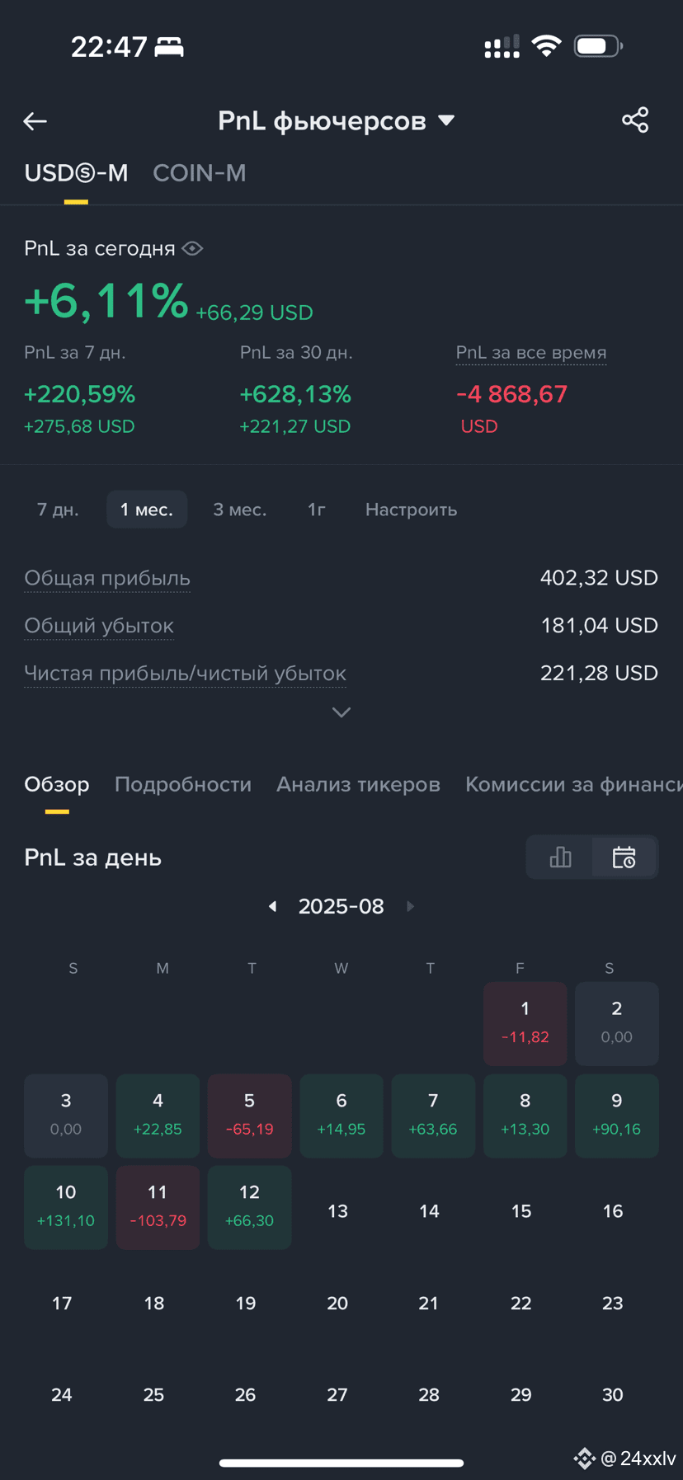Go to next month arrow
This screenshot has width=683, height=1480.
pos(410,906)
